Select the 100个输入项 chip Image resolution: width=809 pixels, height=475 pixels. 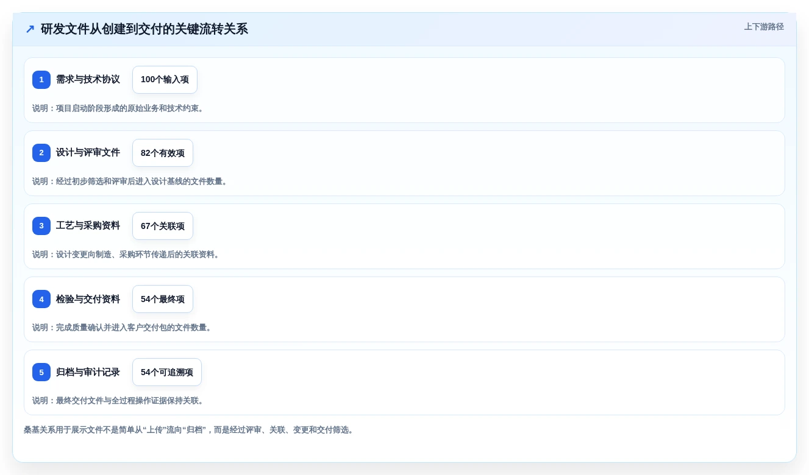coord(165,80)
